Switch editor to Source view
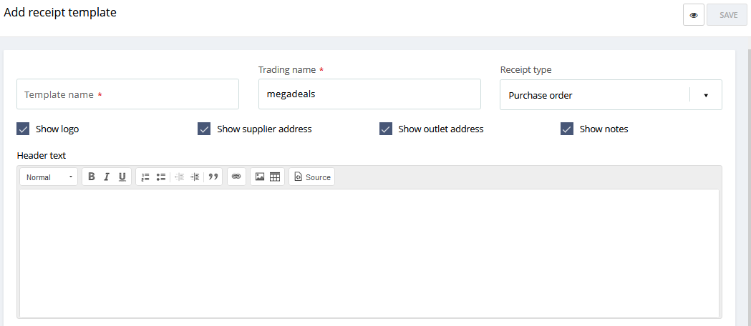 tap(312, 177)
